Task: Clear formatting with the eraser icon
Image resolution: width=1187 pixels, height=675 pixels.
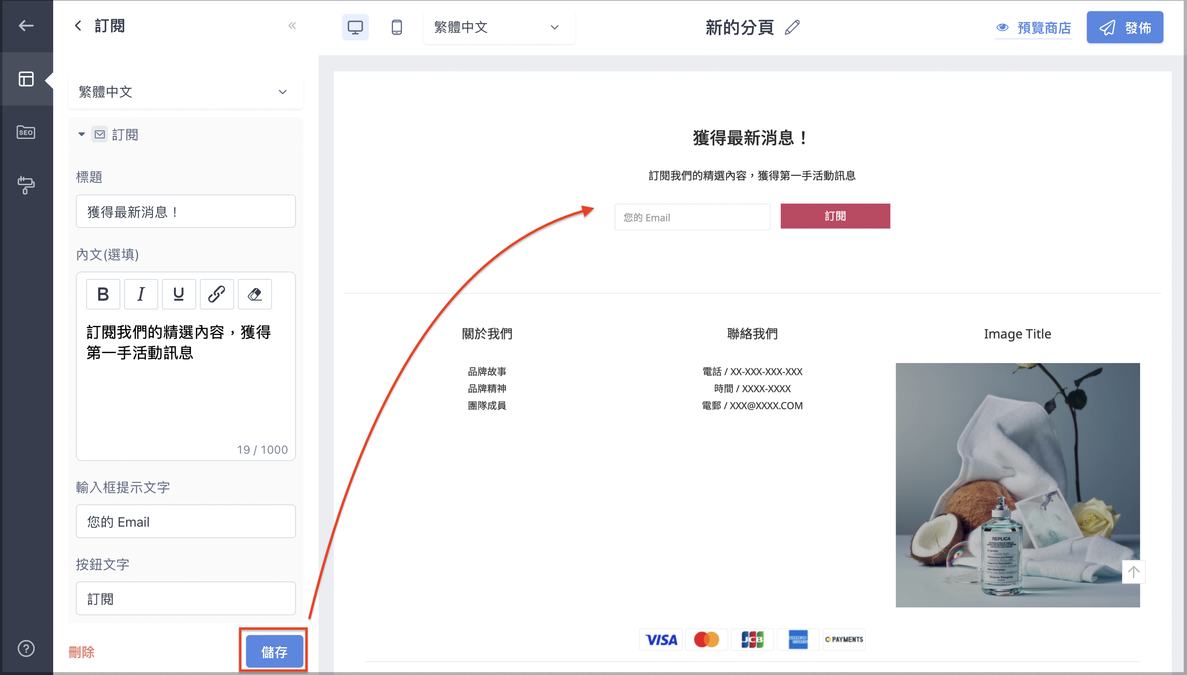Action: tap(255, 294)
